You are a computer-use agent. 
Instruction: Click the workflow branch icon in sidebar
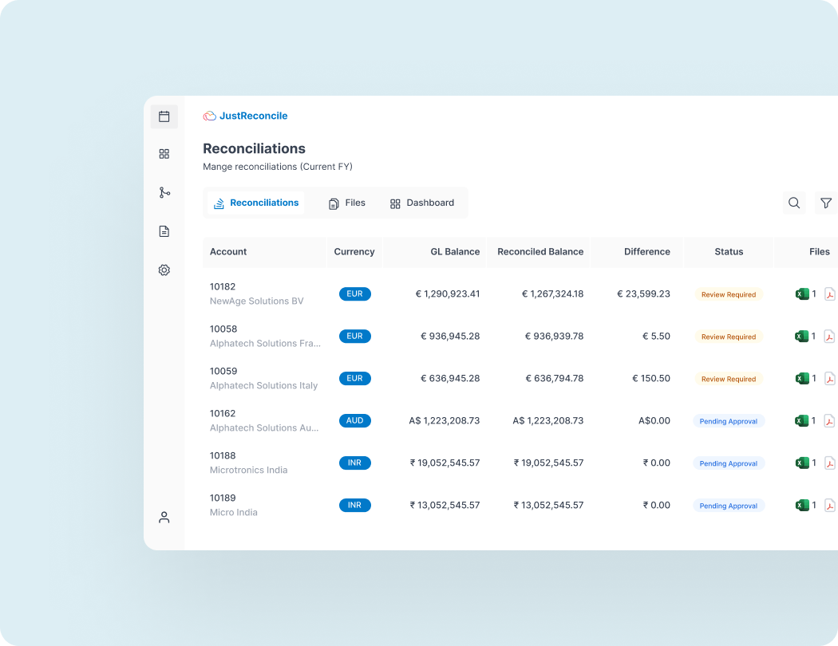click(x=164, y=192)
